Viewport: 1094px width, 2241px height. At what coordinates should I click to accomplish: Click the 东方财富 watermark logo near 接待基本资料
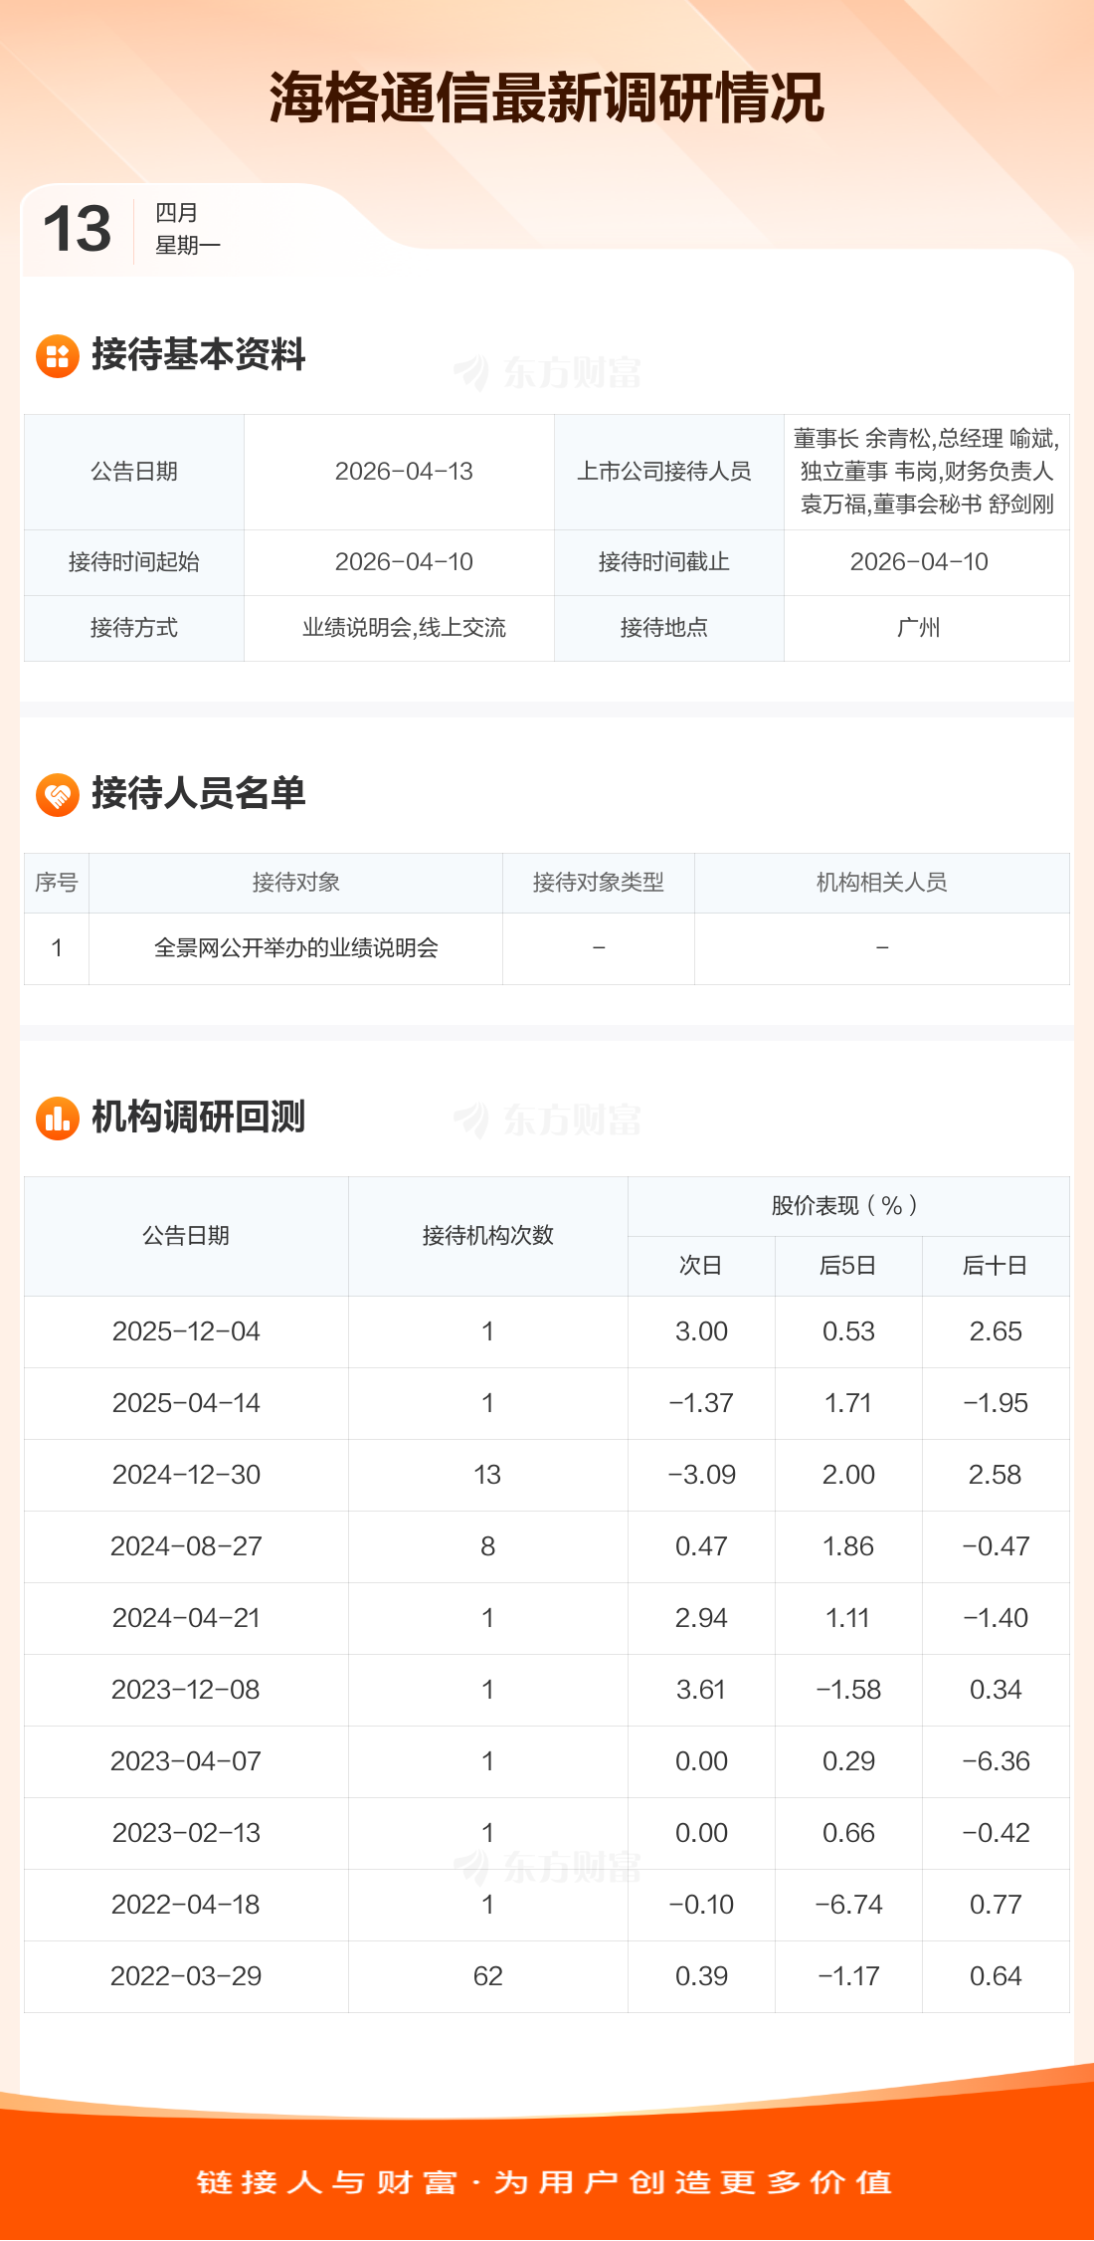(x=548, y=373)
